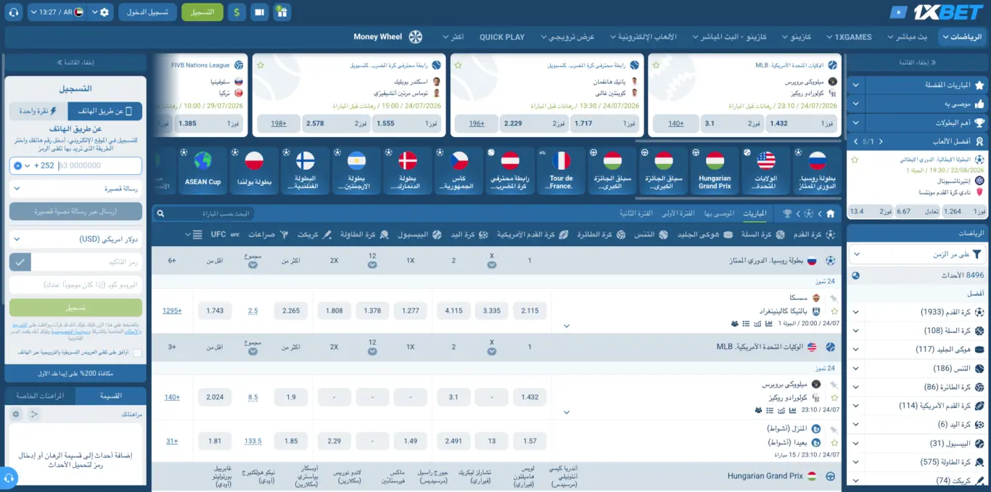Click تسجيل الدخول login button
The width and height of the screenshot is (991, 492).
[x=147, y=12]
